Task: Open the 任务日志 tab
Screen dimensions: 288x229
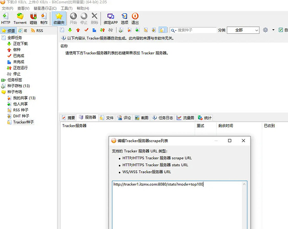Action: (x=163, y=118)
